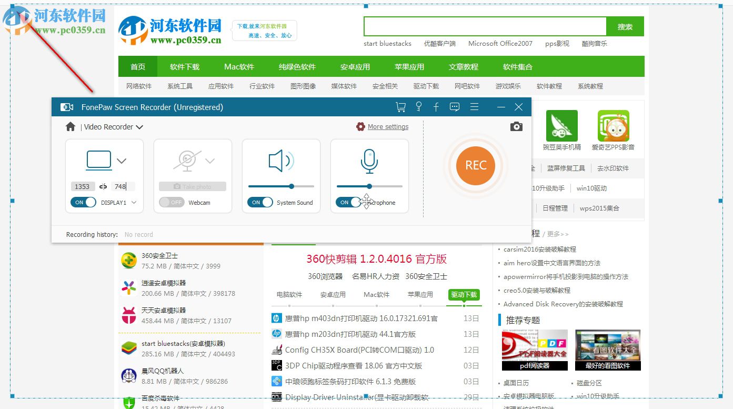Click the camera snapshot icon
Screen dimensions: 733x409
[x=516, y=126]
